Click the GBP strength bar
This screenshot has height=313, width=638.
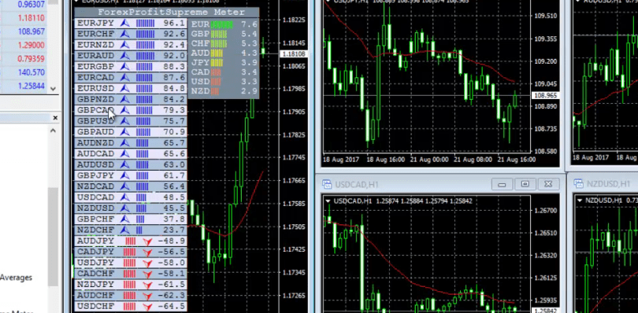(x=218, y=34)
